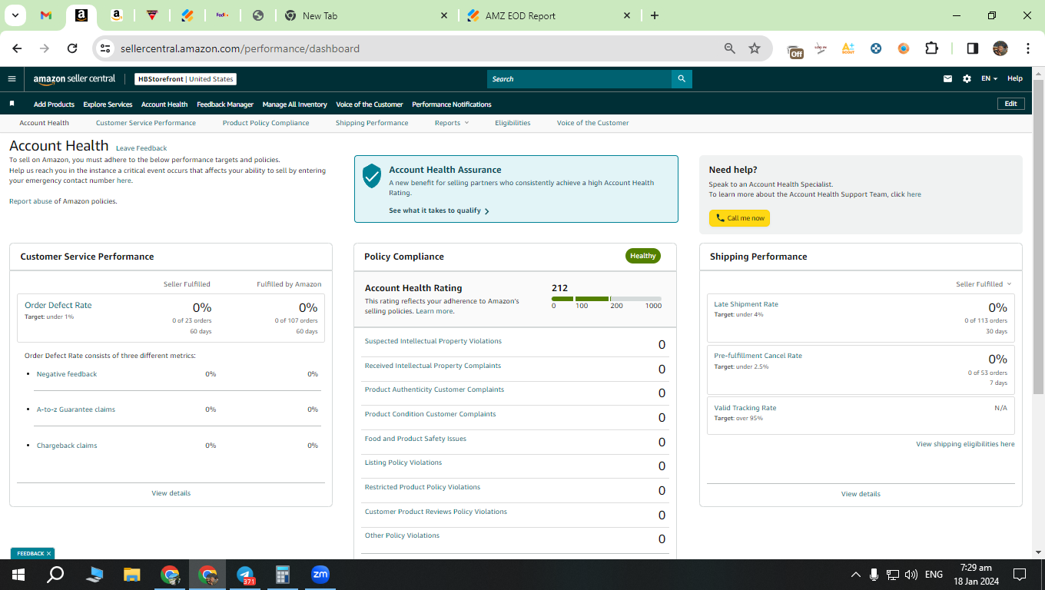1045x590 pixels.
Task: Click the Account Health Assurance shield icon
Action: click(372, 175)
